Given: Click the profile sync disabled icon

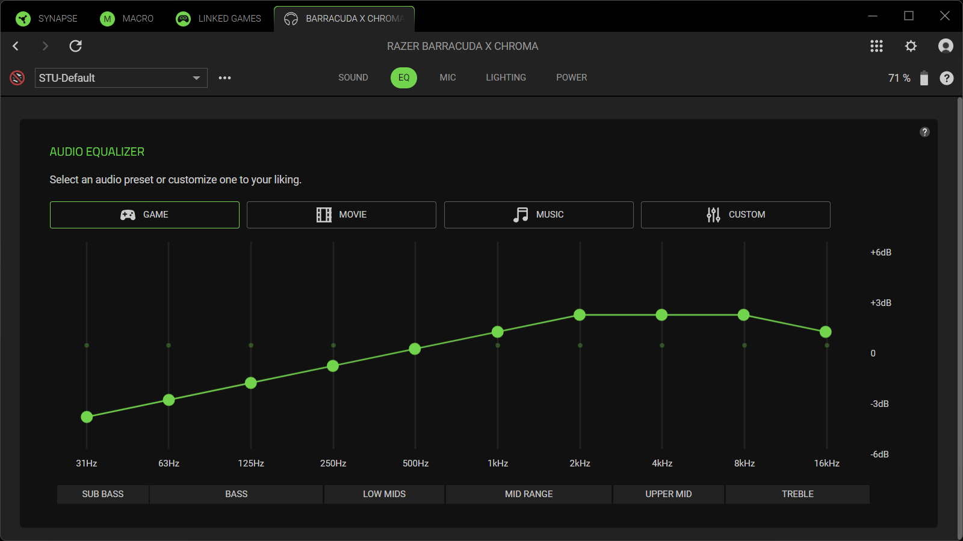Looking at the screenshot, I should [17, 78].
